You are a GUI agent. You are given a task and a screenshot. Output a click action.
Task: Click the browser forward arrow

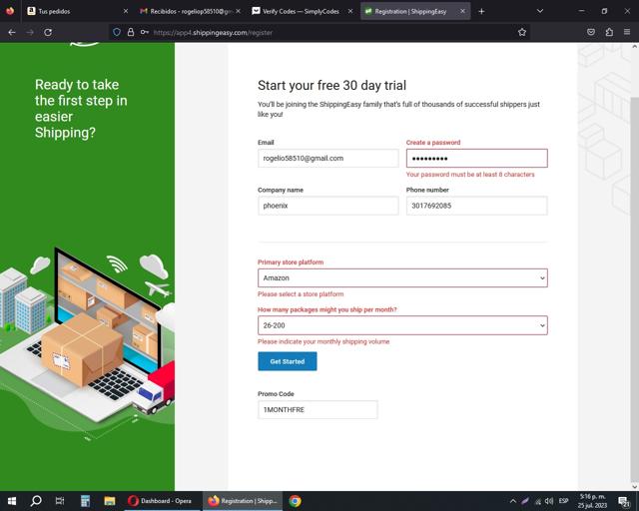tap(30, 32)
